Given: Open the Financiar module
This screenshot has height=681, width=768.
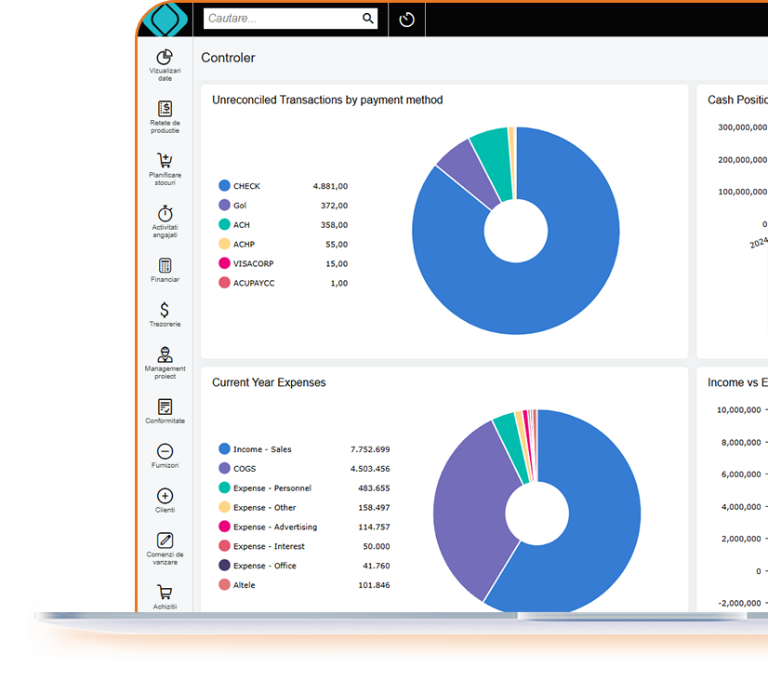Looking at the screenshot, I should pyautogui.click(x=165, y=267).
